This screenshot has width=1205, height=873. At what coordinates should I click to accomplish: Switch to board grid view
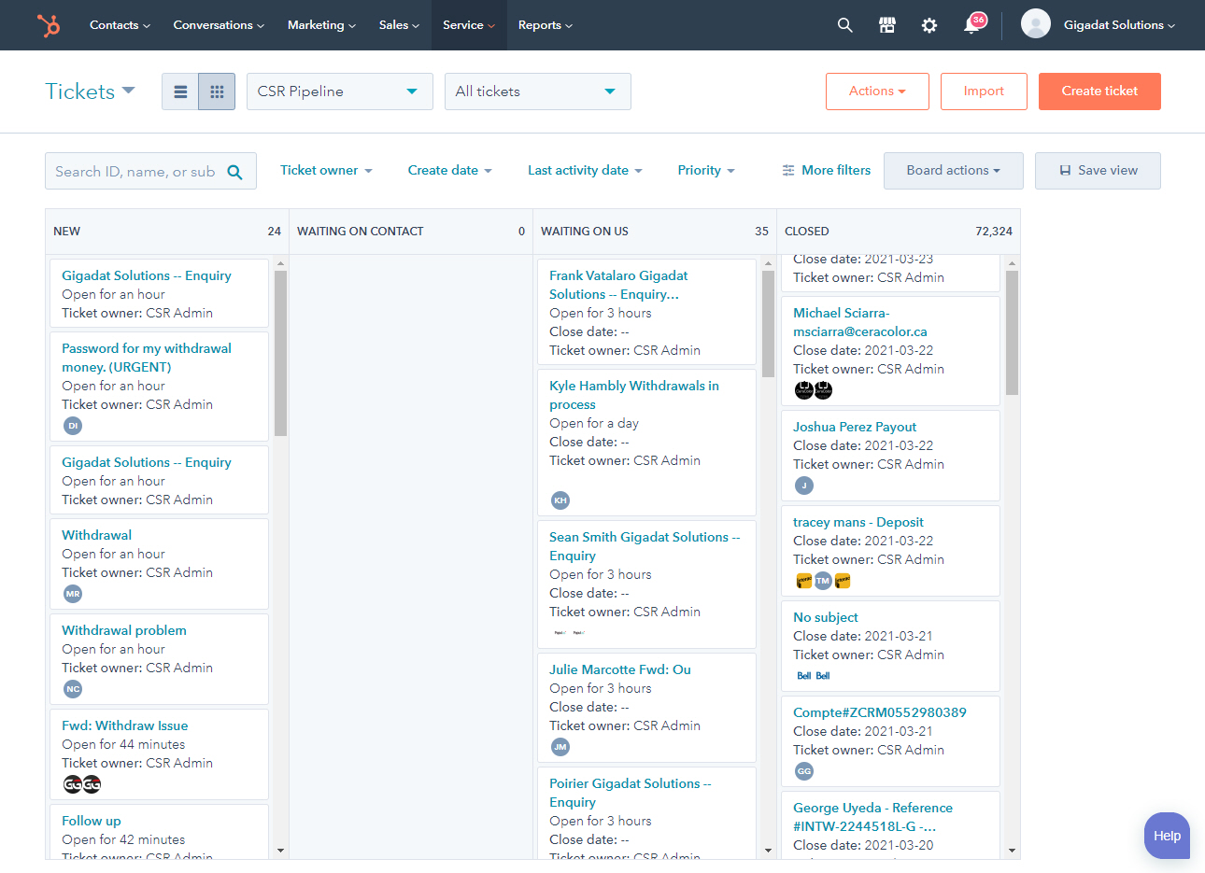(217, 92)
